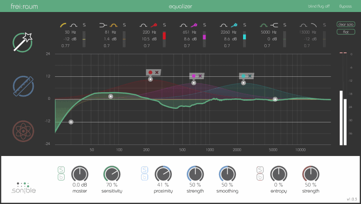Toggle the red S button beside entropy knob

260,170
